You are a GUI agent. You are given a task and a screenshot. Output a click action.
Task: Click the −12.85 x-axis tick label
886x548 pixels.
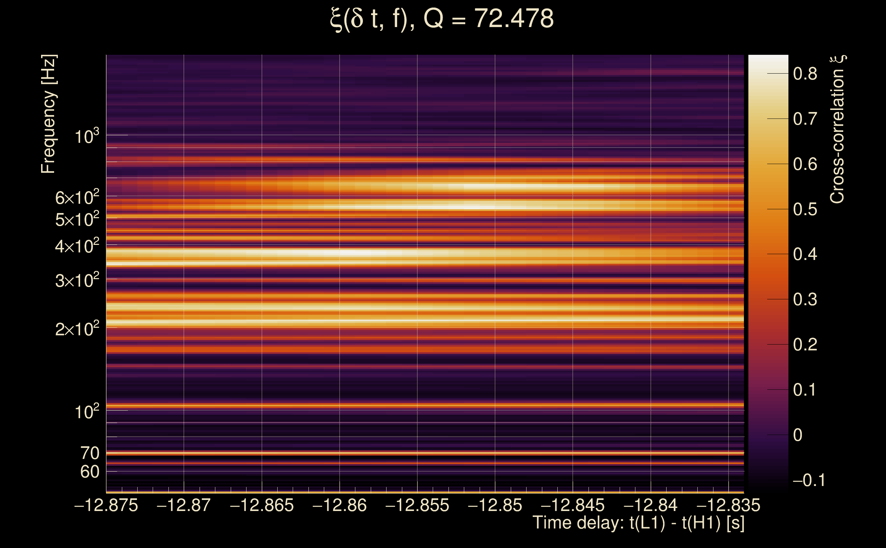[x=495, y=505]
